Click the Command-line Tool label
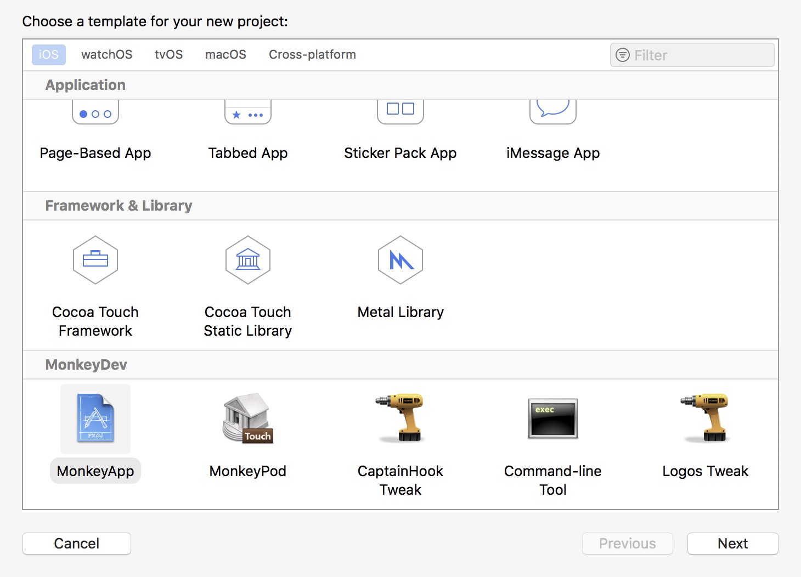Viewport: 801px width, 577px height. (x=553, y=480)
